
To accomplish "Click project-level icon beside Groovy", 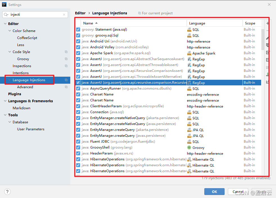I will [66, 59].
